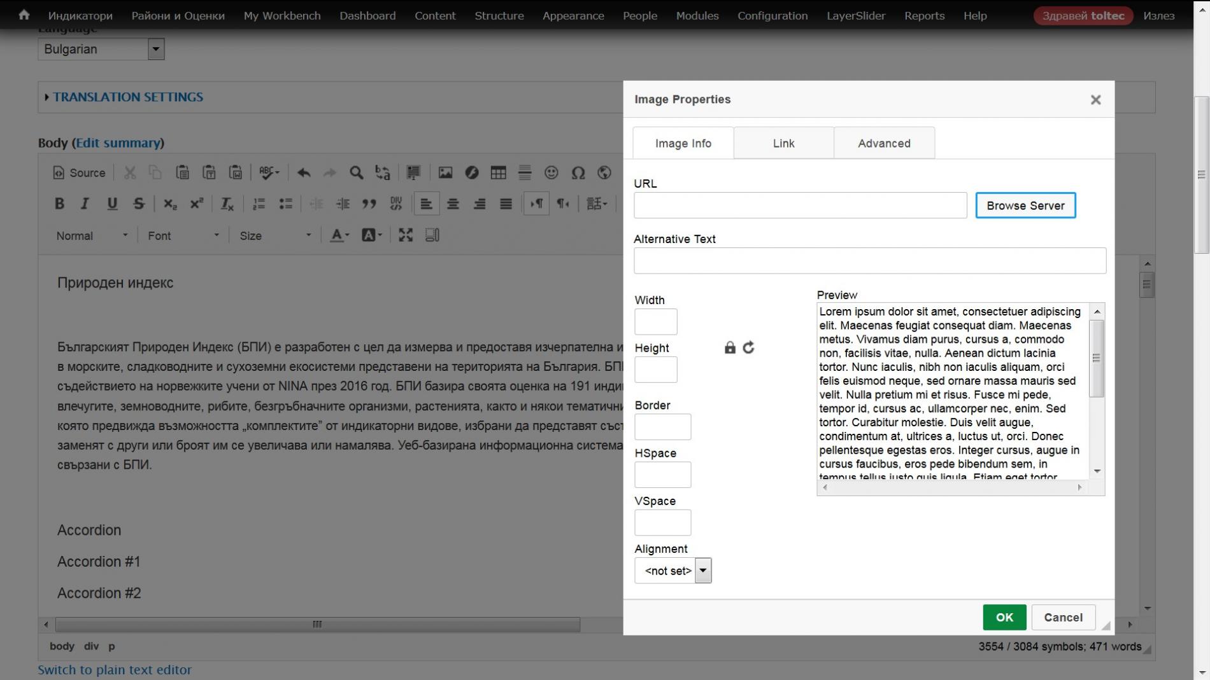The image size is (1210, 680).
Task: Expand the Translation Settings section
Action: [127, 97]
